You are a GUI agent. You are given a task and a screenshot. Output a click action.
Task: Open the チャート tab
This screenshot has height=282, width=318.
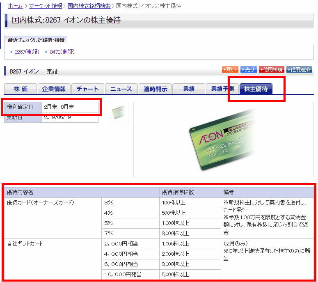click(88, 89)
